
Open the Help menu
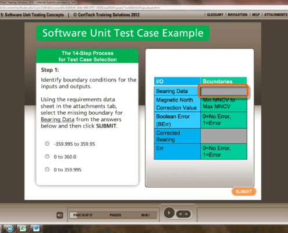(x=255, y=15)
